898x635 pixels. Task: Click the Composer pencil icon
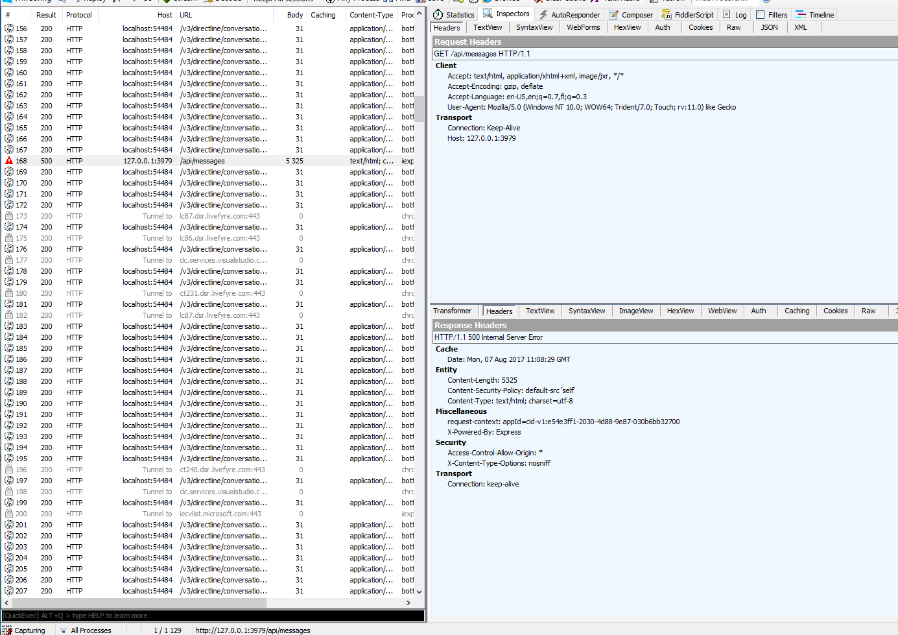click(613, 14)
